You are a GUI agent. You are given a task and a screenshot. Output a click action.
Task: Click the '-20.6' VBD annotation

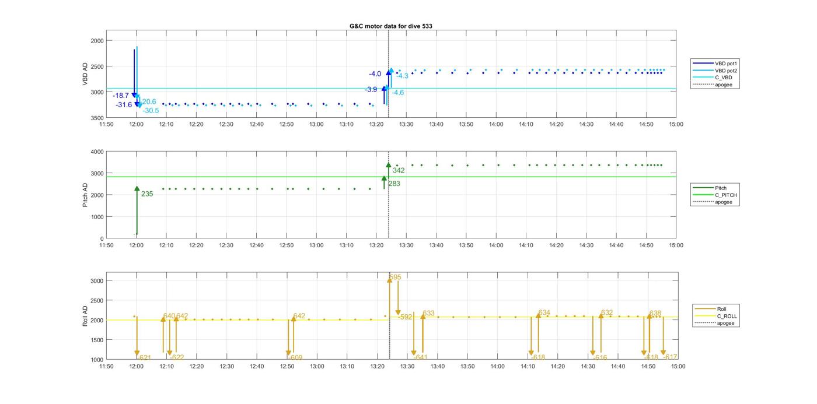click(x=148, y=101)
